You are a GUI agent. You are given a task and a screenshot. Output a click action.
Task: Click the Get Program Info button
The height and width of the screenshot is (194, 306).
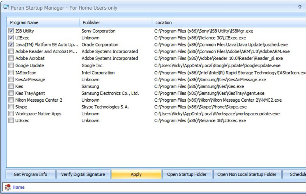(31, 174)
